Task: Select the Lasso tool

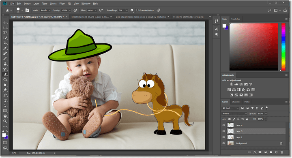Action: pyautogui.click(x=5, y=32)
